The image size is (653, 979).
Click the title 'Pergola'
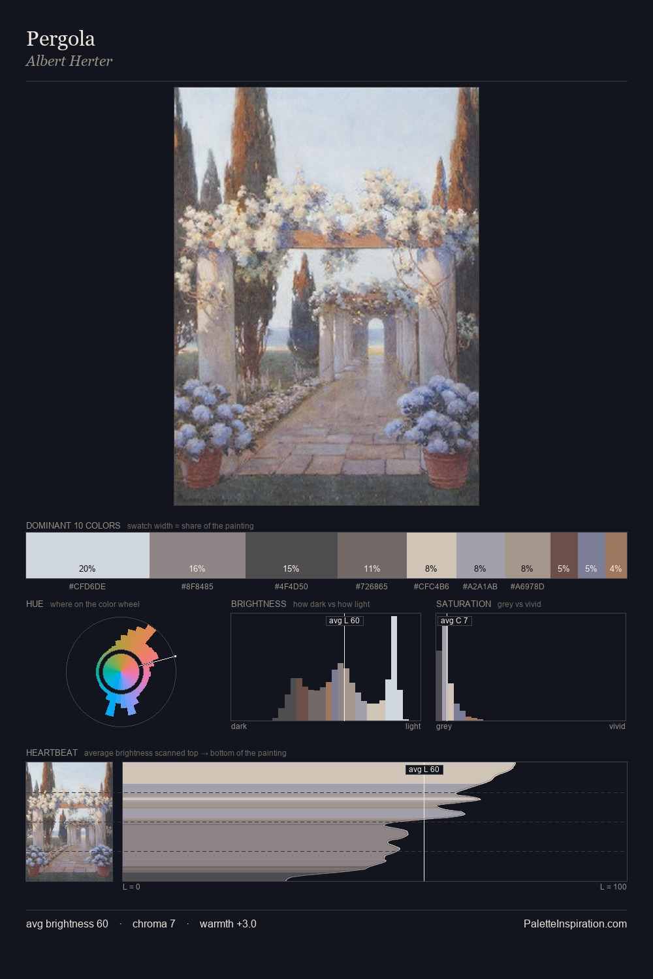pos(61,39)
